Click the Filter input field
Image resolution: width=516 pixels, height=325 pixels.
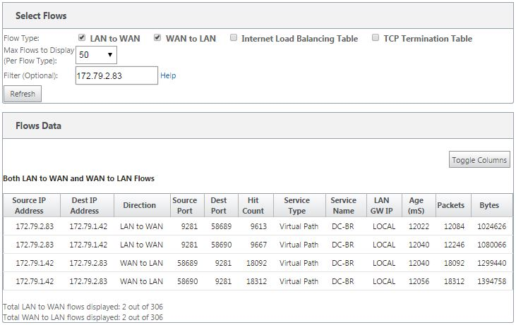(116, 75)
